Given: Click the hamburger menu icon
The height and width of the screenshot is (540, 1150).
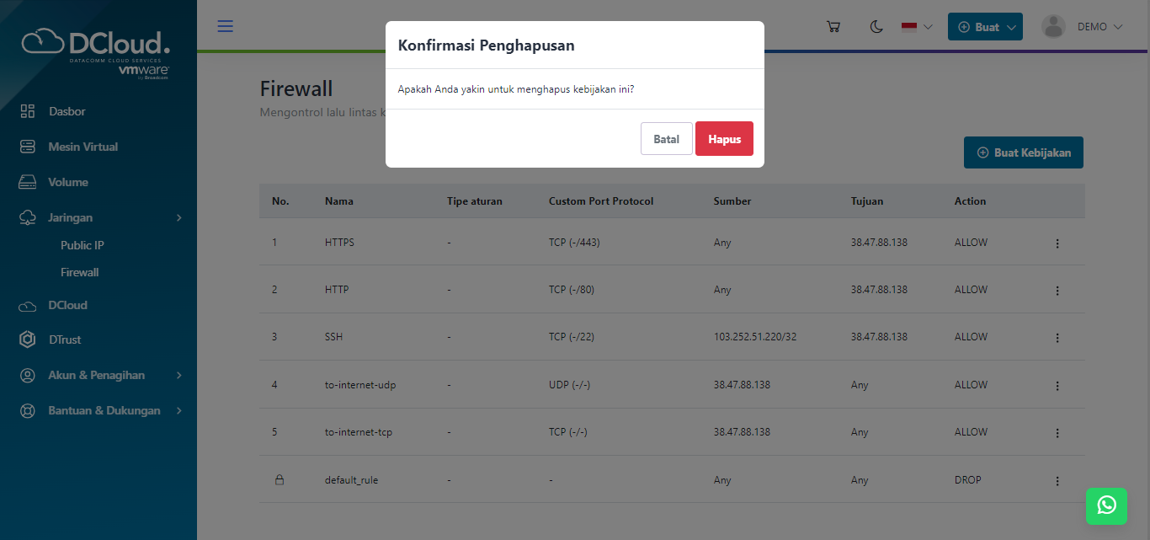Looking at the screenshot, I should click(225, 26).
